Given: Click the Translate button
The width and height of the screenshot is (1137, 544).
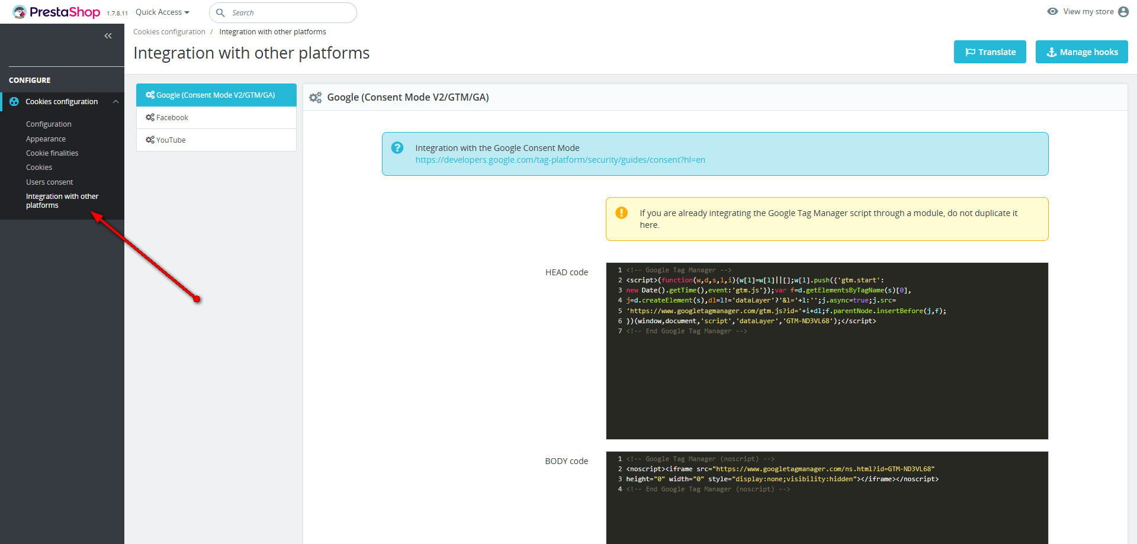Looking at the screenshot, I should (x=990, y=52).
